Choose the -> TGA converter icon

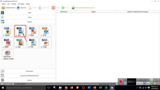[x=45, y=43]
